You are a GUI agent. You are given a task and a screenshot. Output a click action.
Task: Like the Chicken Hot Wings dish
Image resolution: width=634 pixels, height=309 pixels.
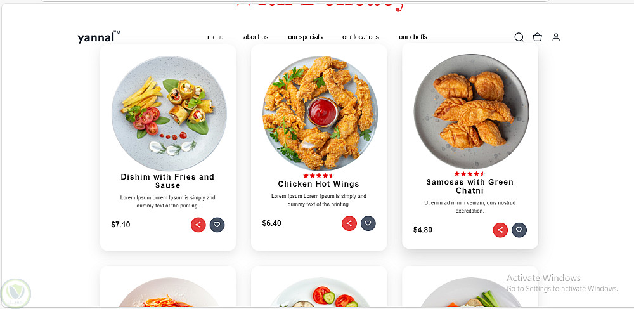click(368, 223)
